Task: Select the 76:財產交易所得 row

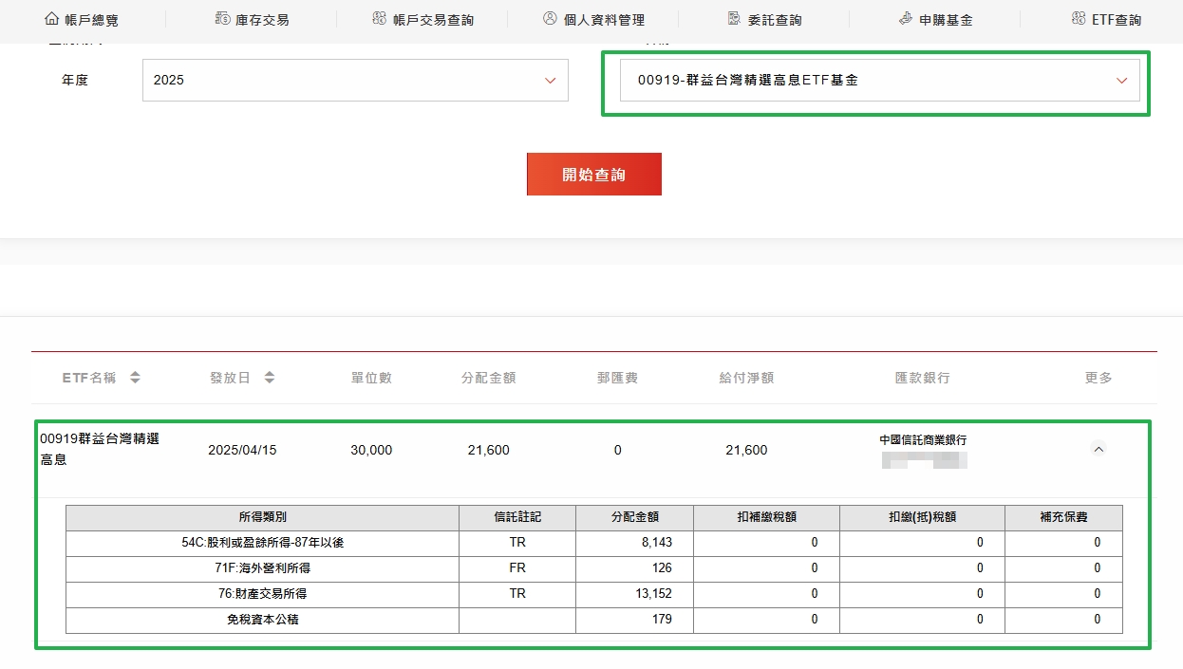Action: 262,594
